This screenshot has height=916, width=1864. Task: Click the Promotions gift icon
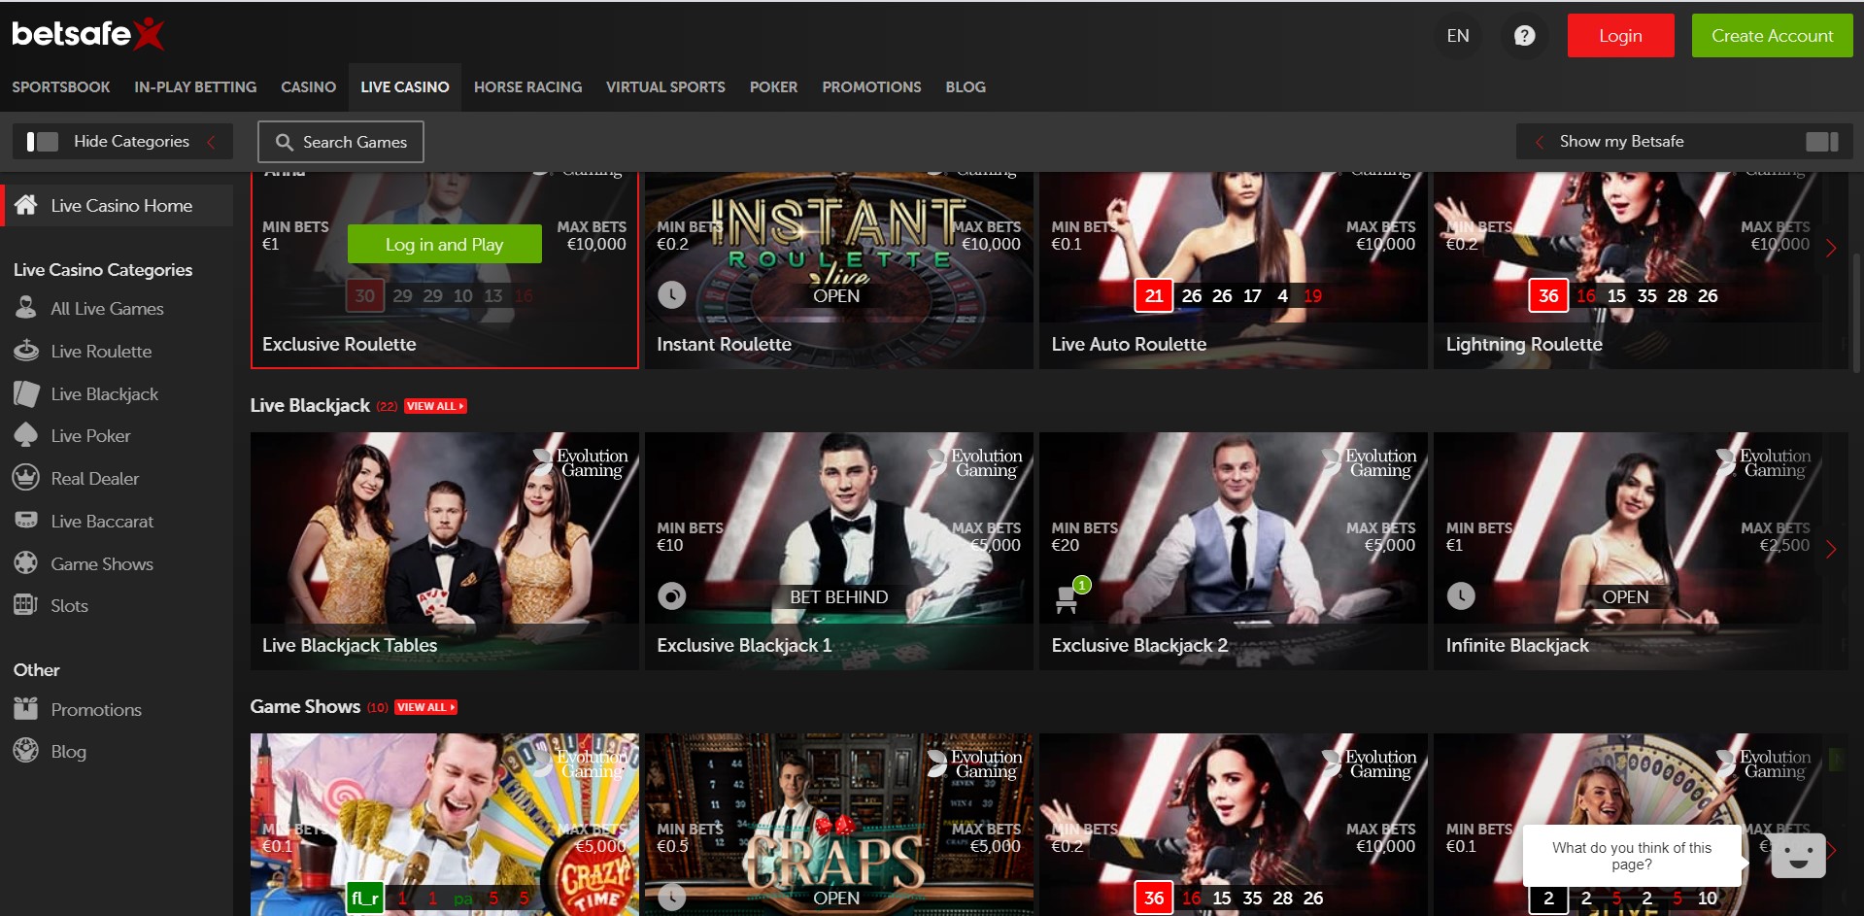coord(26,709)
